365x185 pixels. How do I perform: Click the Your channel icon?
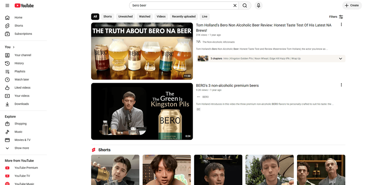[x=7, y=55]
